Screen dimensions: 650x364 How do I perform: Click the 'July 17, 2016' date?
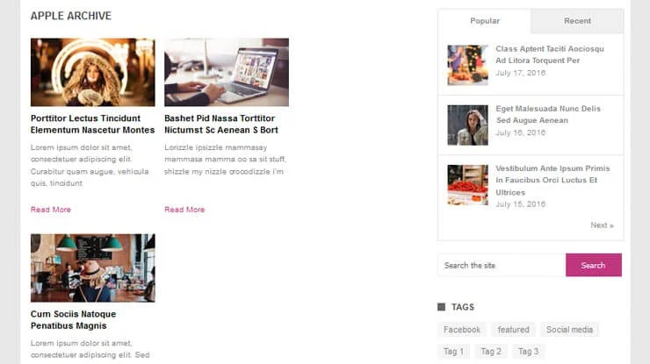(520, 73)
